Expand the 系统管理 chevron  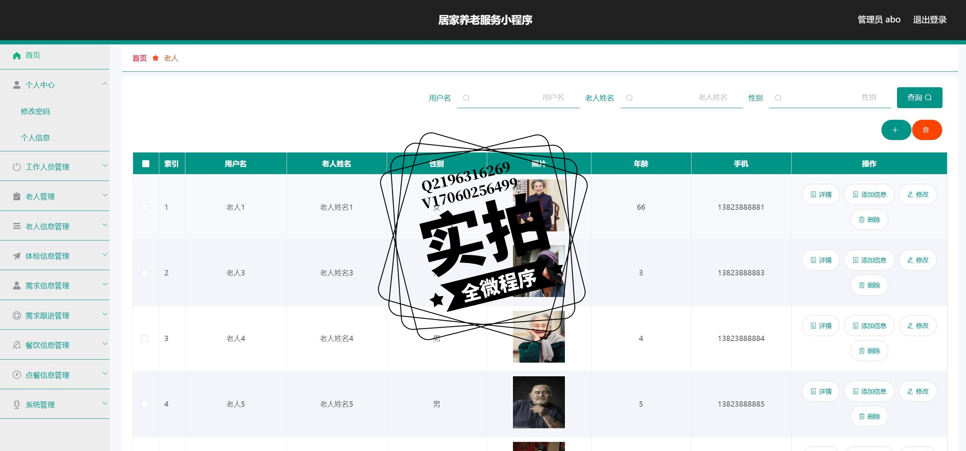tap(105, 404)
